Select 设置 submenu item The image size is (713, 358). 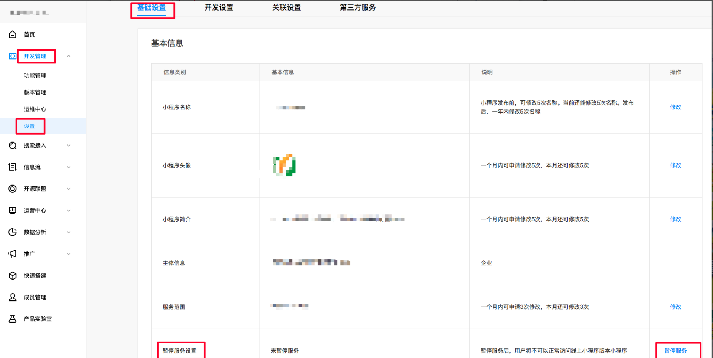click(x=29, y=126)
